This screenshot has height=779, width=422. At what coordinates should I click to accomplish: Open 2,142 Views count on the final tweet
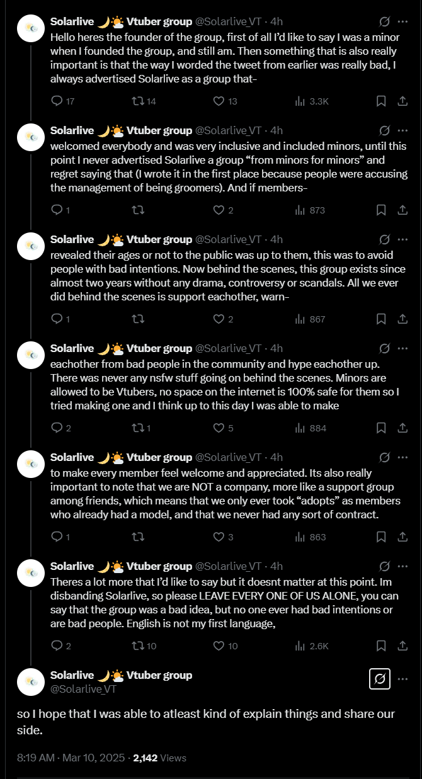[159, 758]
